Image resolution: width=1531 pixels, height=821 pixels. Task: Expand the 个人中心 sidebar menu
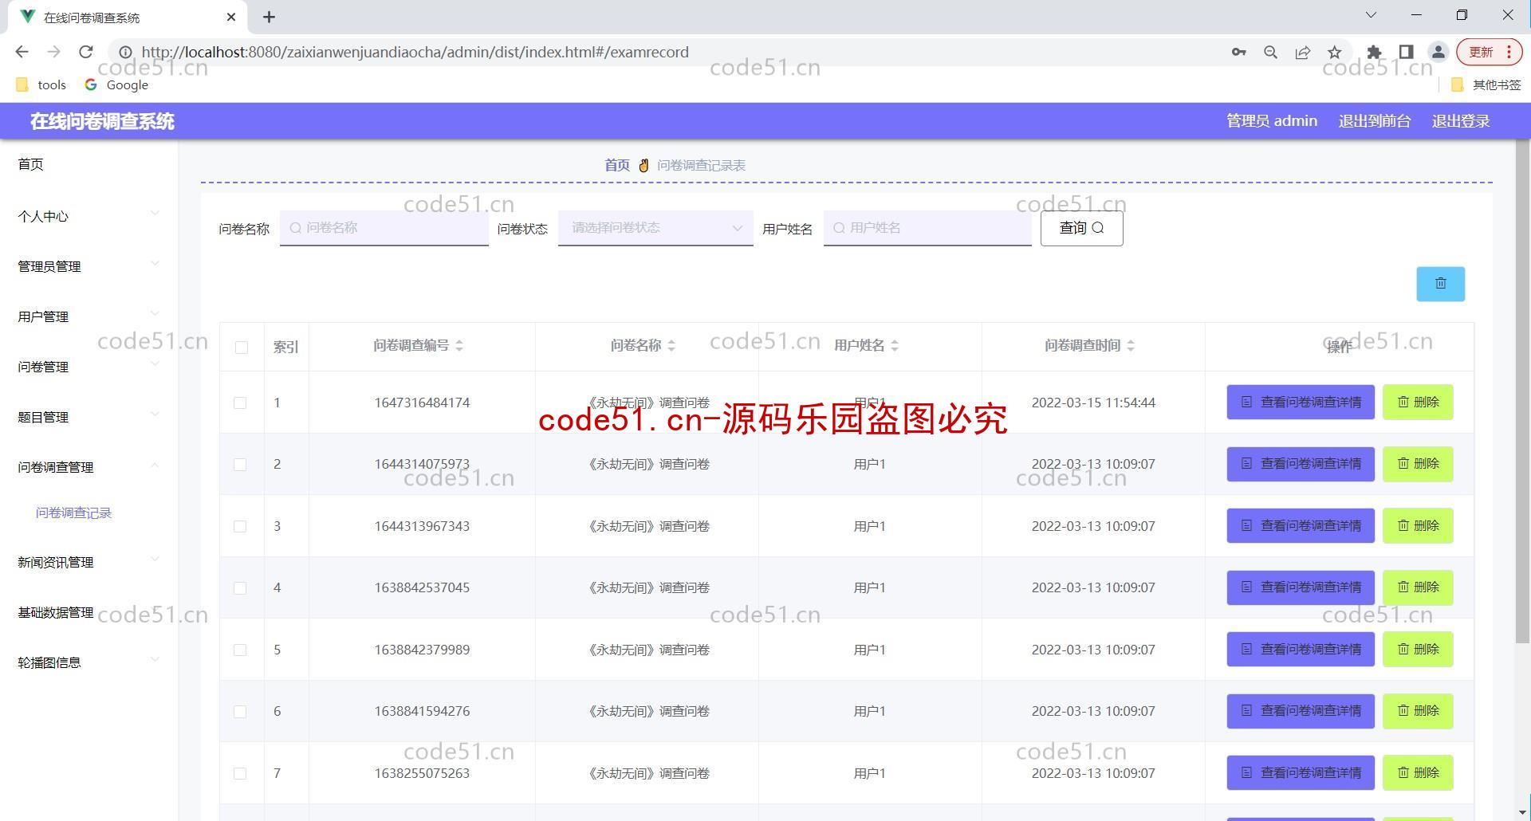click(89, 216)
